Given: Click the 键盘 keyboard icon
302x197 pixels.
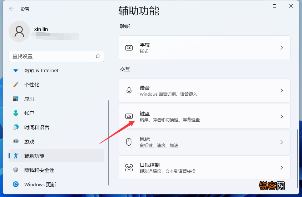Looking at the screenshot, I should 129,116.
